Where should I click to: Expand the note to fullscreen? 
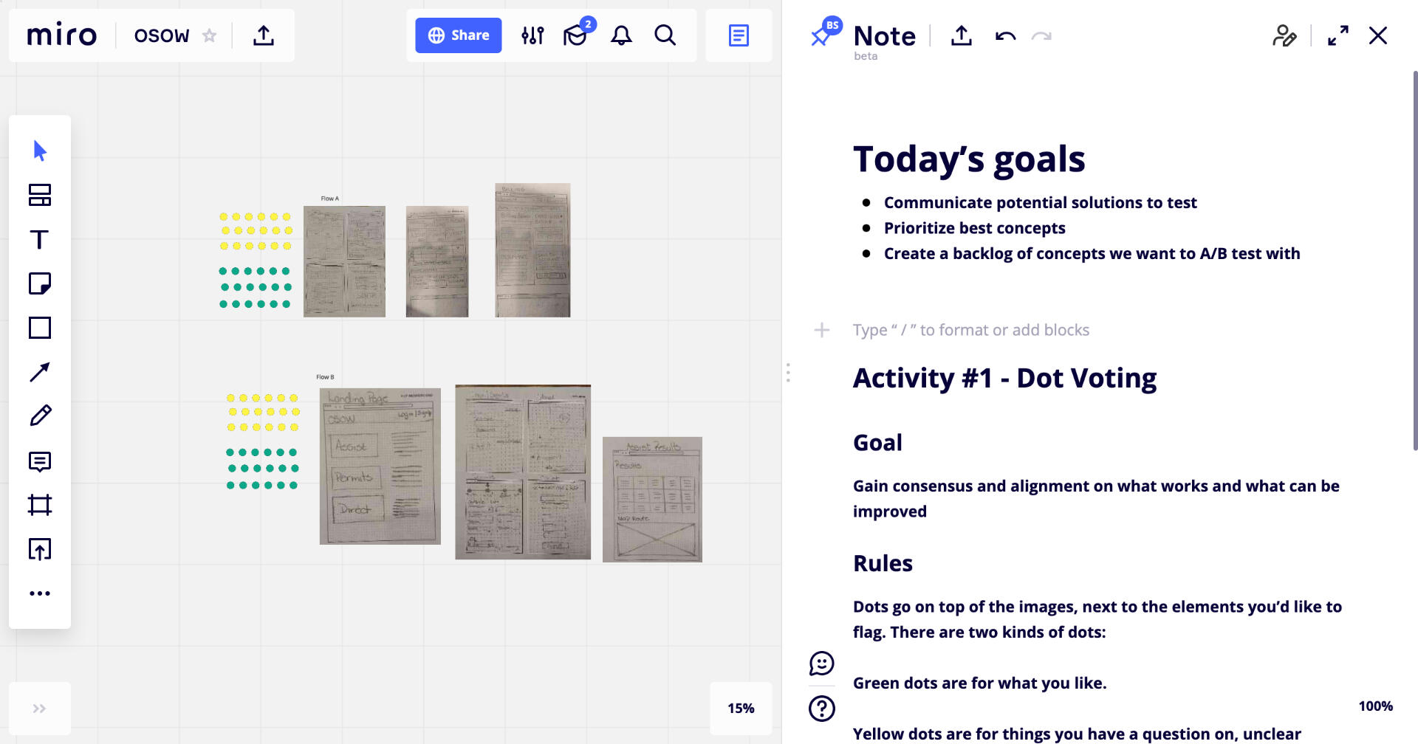tap(1337, 35)
